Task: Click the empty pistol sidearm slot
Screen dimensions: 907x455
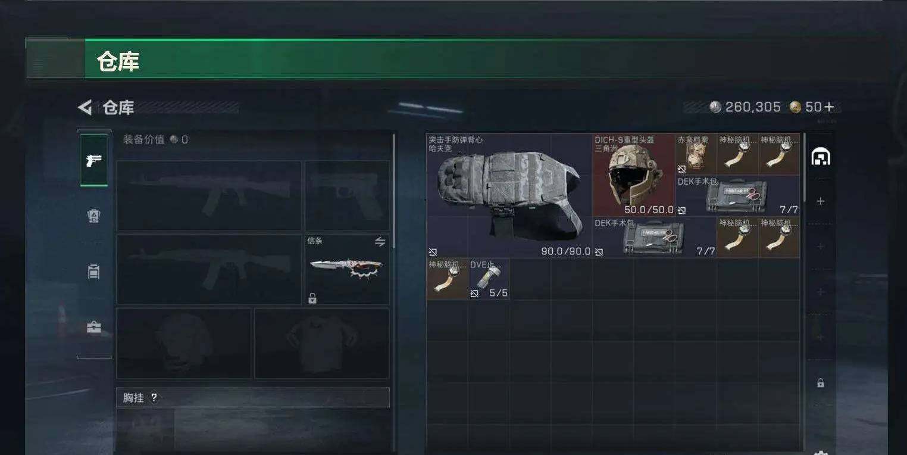Action: click(x=347, y=196)
